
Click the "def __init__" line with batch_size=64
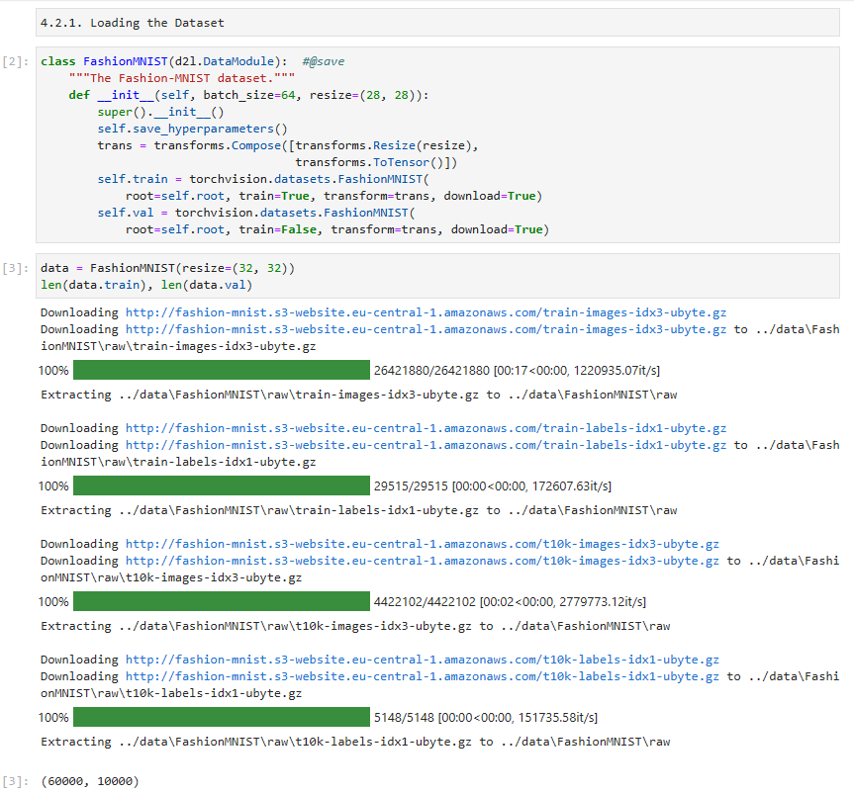[x=249, y=95]
